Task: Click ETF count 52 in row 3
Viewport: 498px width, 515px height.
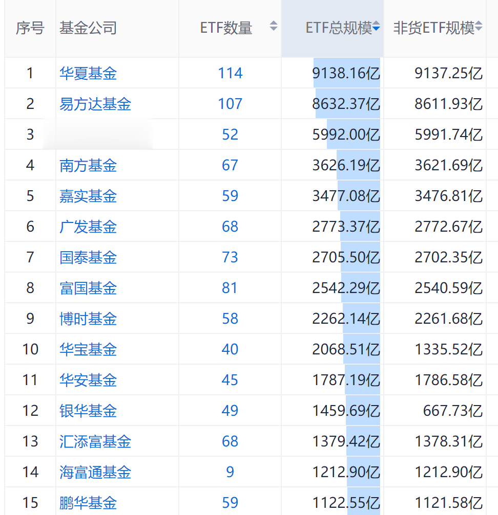Action: [x=230, y=135]
